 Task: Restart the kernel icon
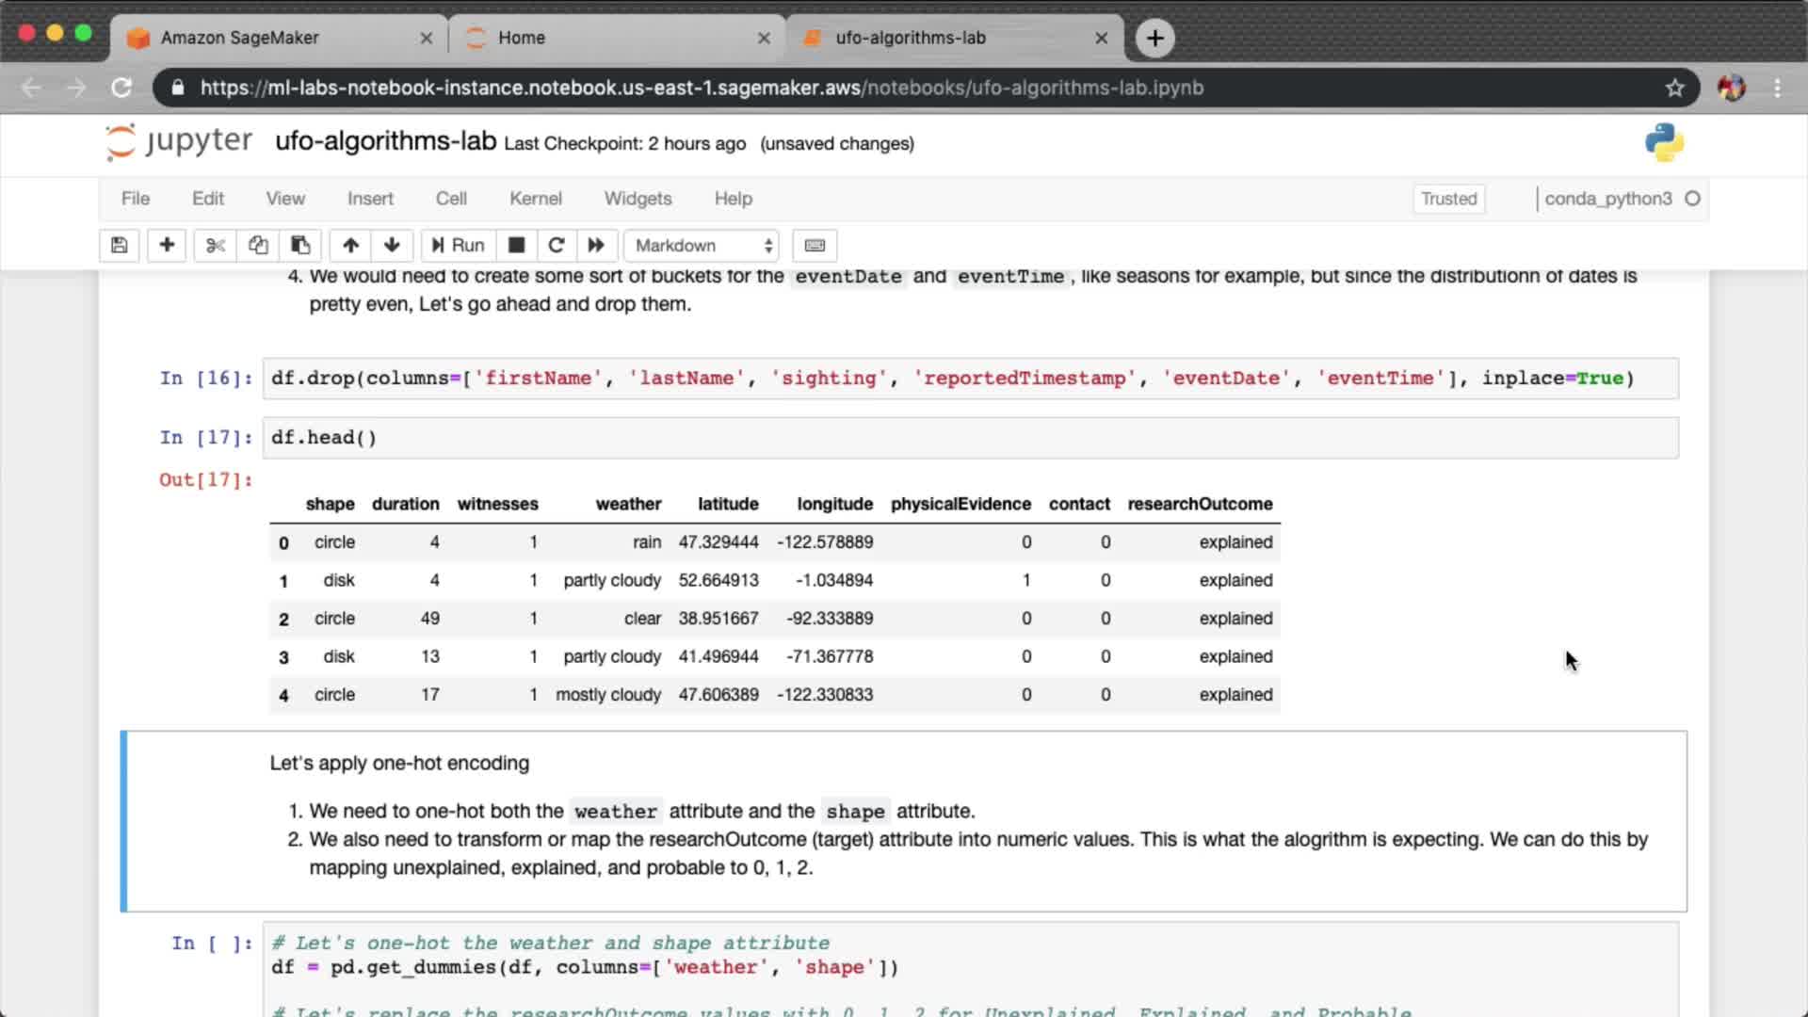point(557,246)
